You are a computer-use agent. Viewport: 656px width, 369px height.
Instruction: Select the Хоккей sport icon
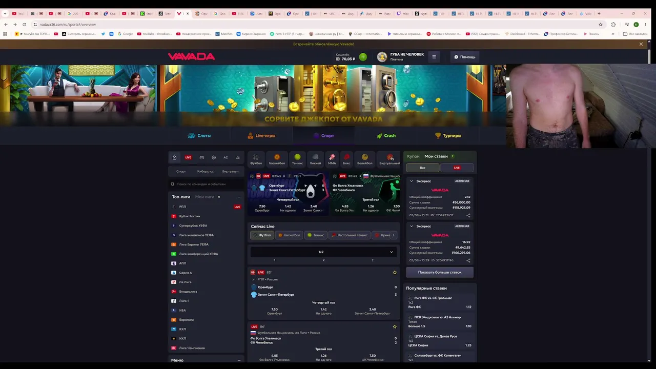tap(315, 159)
